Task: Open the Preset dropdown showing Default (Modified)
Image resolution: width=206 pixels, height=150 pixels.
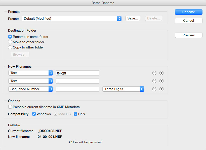Action: coord(71,19)
